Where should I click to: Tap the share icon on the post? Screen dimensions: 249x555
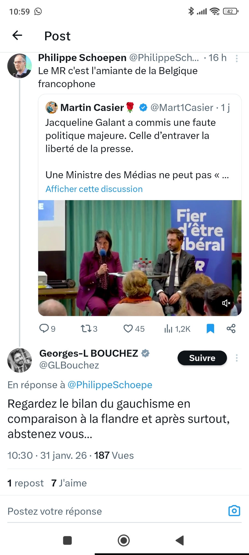(x=231, y=329)
